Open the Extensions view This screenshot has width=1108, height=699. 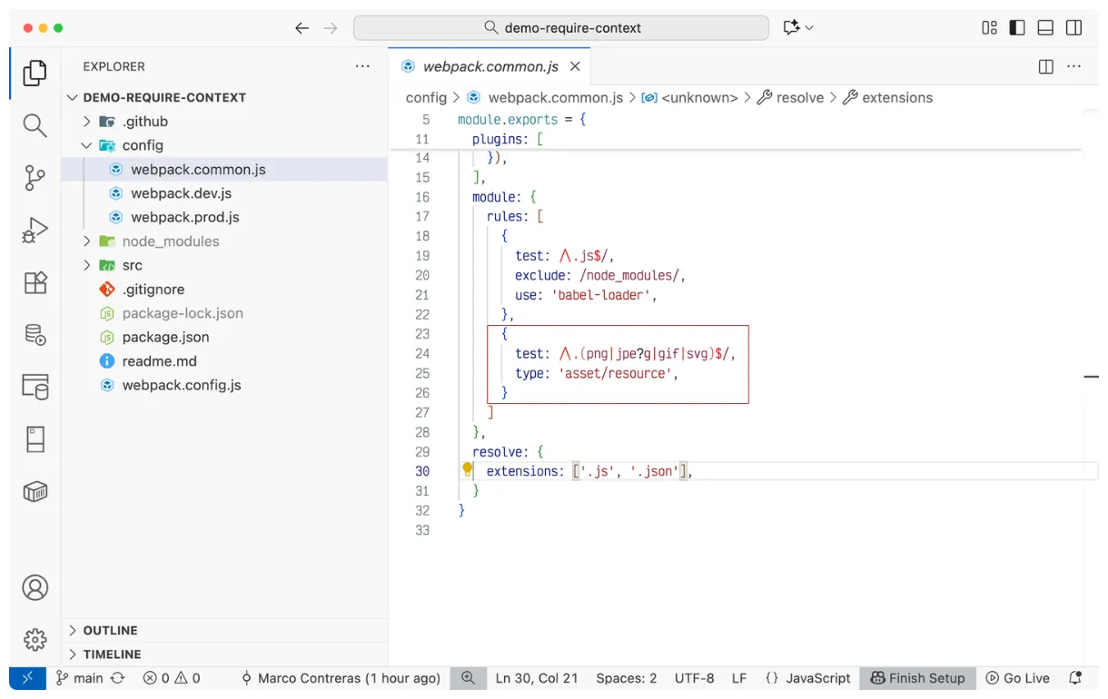pos(35,282)
